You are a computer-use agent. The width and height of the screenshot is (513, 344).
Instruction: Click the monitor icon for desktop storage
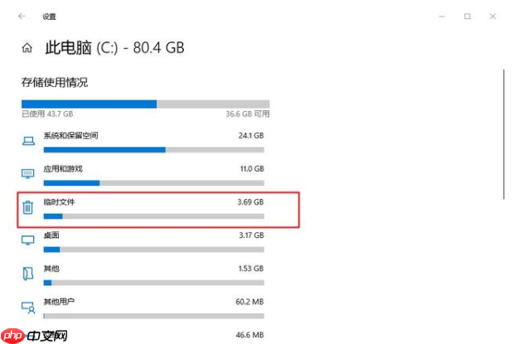pyautogui.click(x=28, y=240)
